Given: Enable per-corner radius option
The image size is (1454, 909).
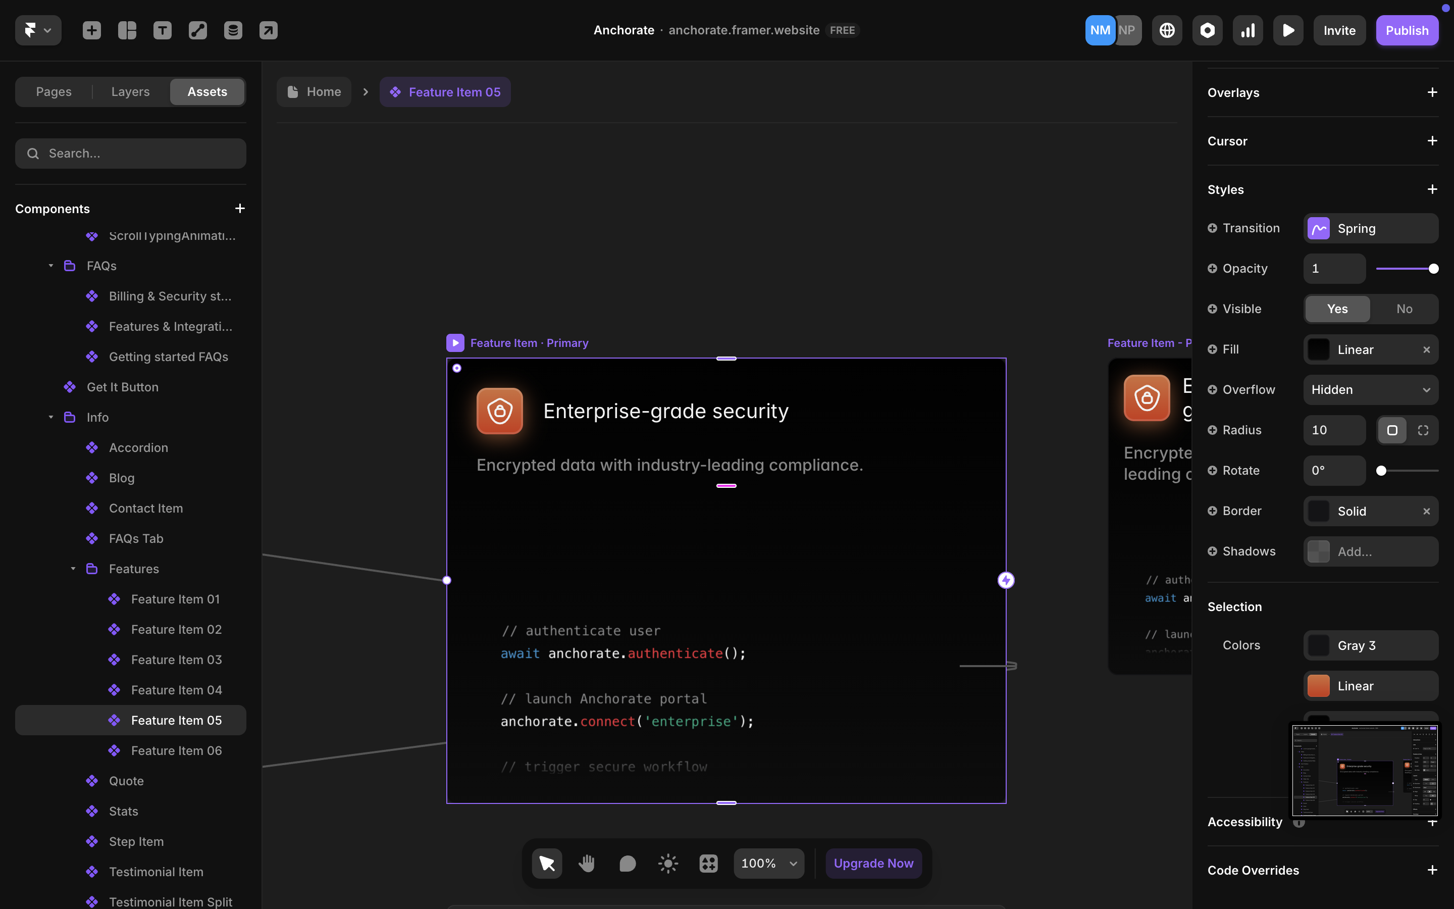Looking at the screenshot, I should coord(1423,430).
